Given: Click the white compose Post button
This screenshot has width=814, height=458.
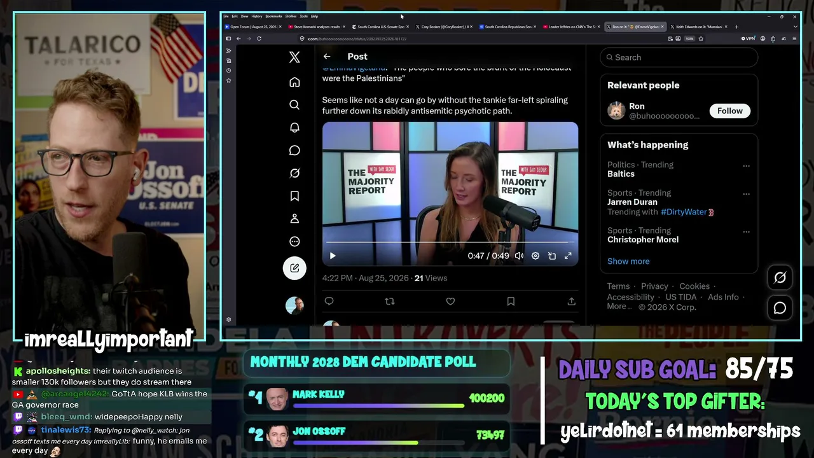Looking at the screenshot, I should click(x=294, y=268).
